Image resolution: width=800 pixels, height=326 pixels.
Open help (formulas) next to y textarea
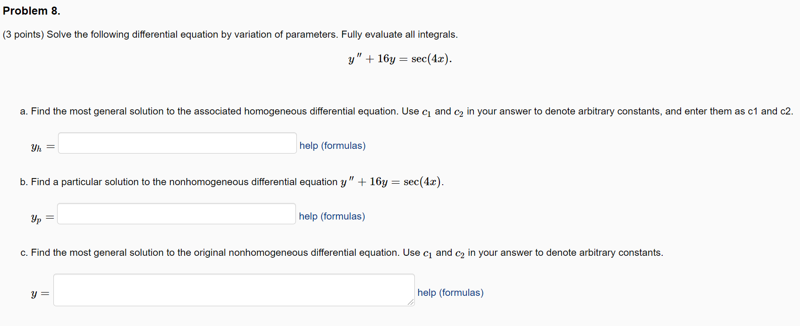(450, 293)
